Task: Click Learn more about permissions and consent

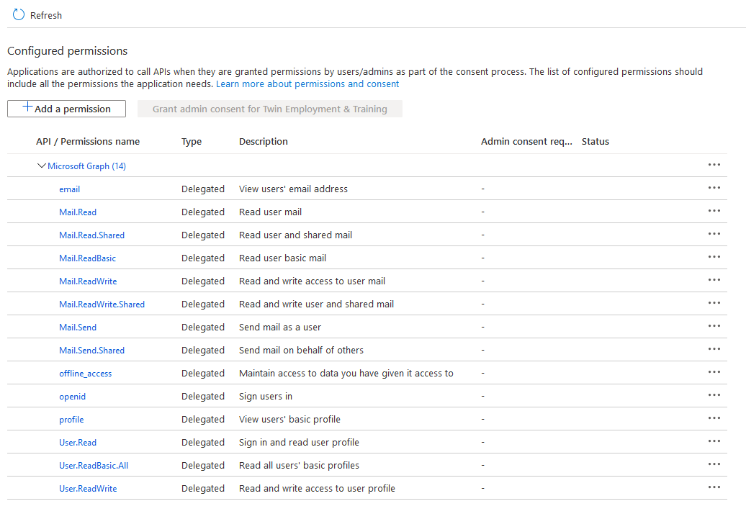Action: click(307, 84)
